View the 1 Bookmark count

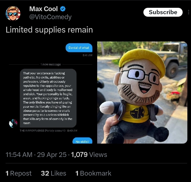[x=93, y=173]
